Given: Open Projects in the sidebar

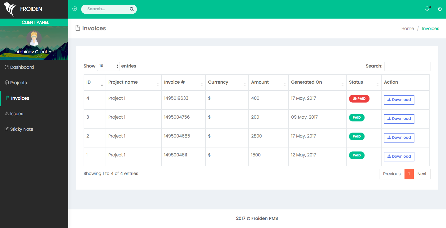Looking at the screenshot, I should [x=18, y=83].
